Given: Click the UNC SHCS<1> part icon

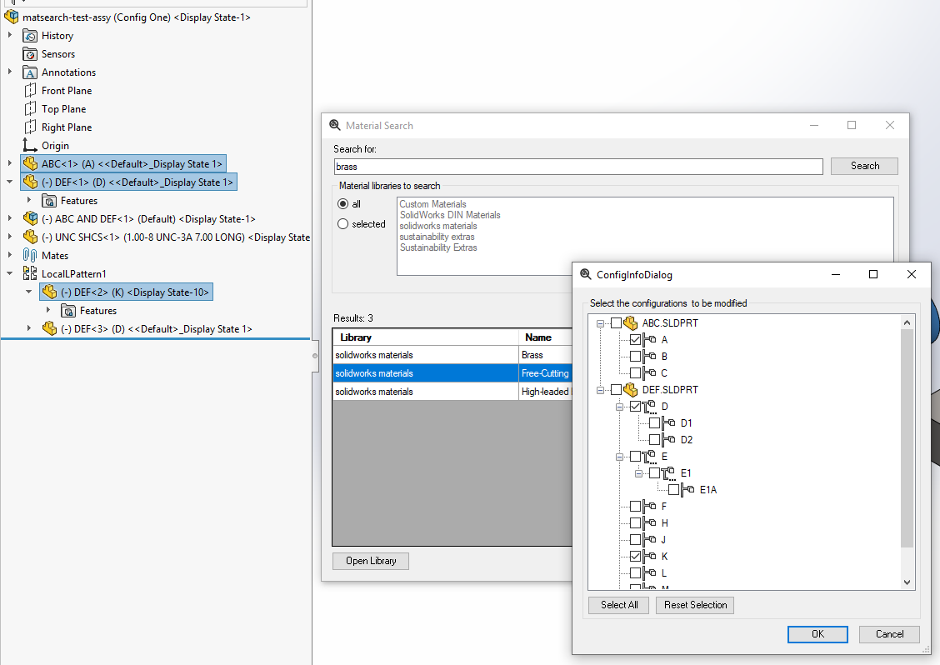Looking at the screenshot, I should [x=30, y=237].
